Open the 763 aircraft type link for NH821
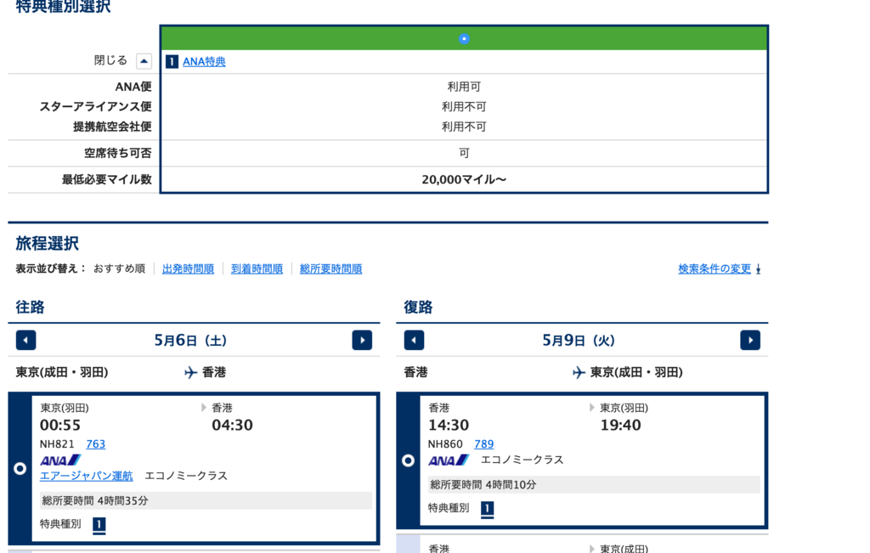870x553 pixels. pyautogui.click(x=95, y=443)
